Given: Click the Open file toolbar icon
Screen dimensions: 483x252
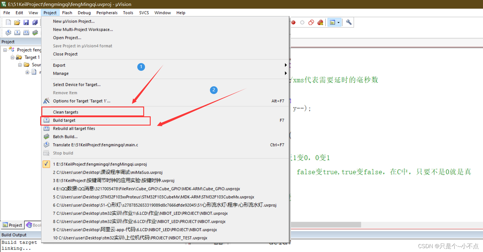Looking at the screenshot, I should (x=17, y=22).
